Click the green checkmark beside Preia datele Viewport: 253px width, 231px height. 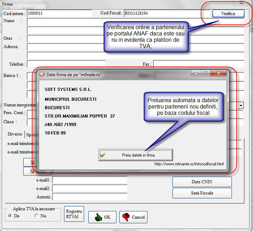102,155
